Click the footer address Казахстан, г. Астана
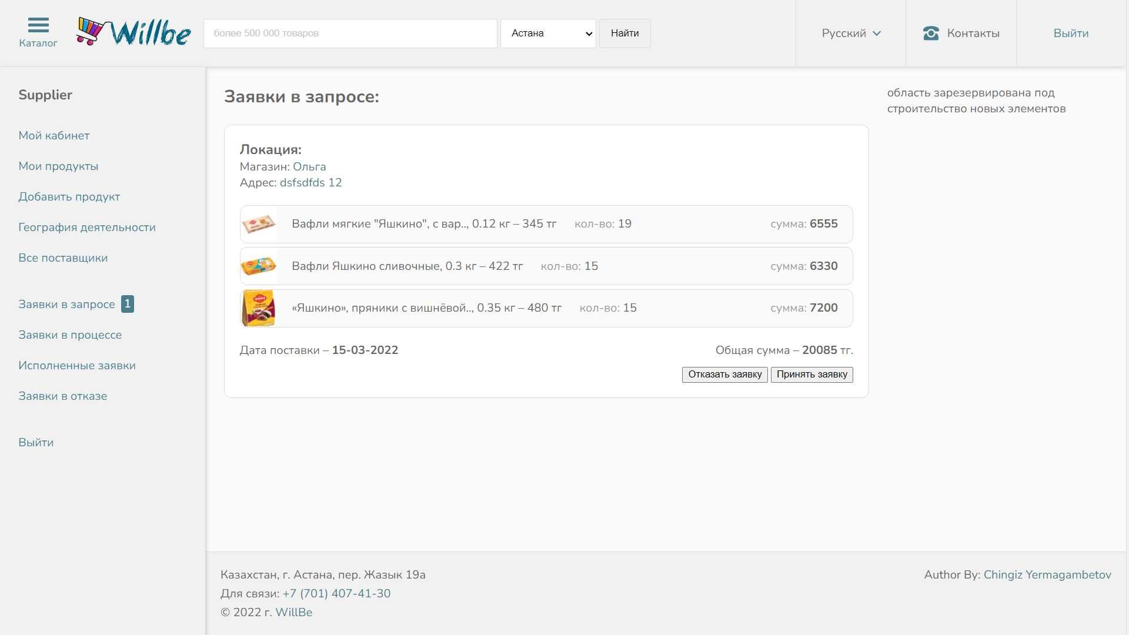Viewport: 1129px width, 635px height. 323,575
